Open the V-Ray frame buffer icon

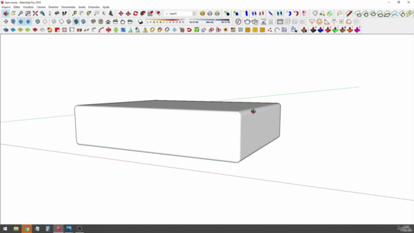click(280, 21)
